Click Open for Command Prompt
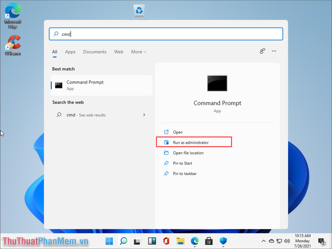Screen dimensions: 332x249 [178, 132]
